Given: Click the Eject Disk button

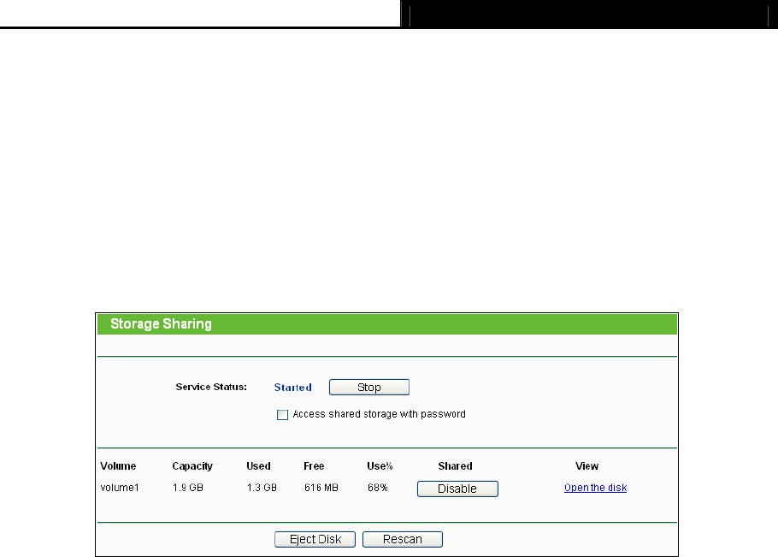Looking at the screenshot, I should pos(315,539).
